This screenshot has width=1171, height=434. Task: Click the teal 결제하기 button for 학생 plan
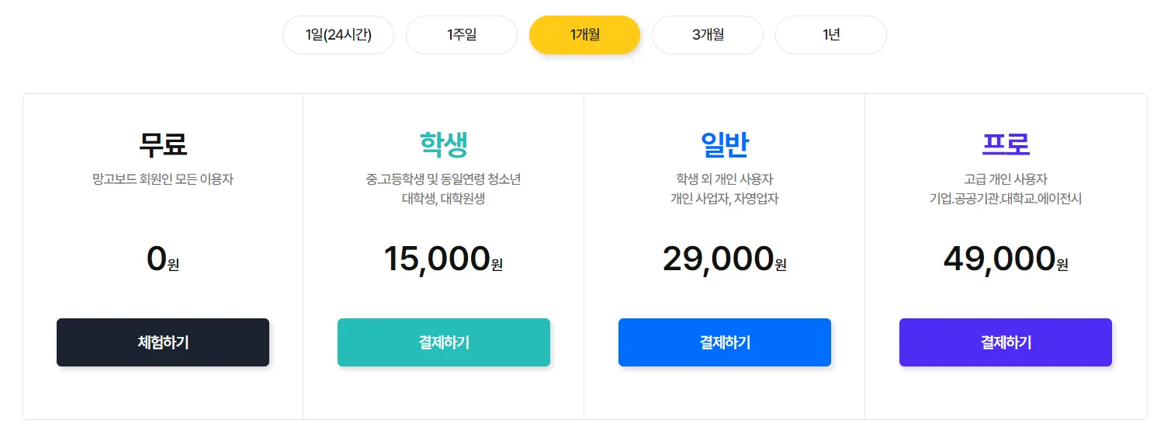coord(444,342)
